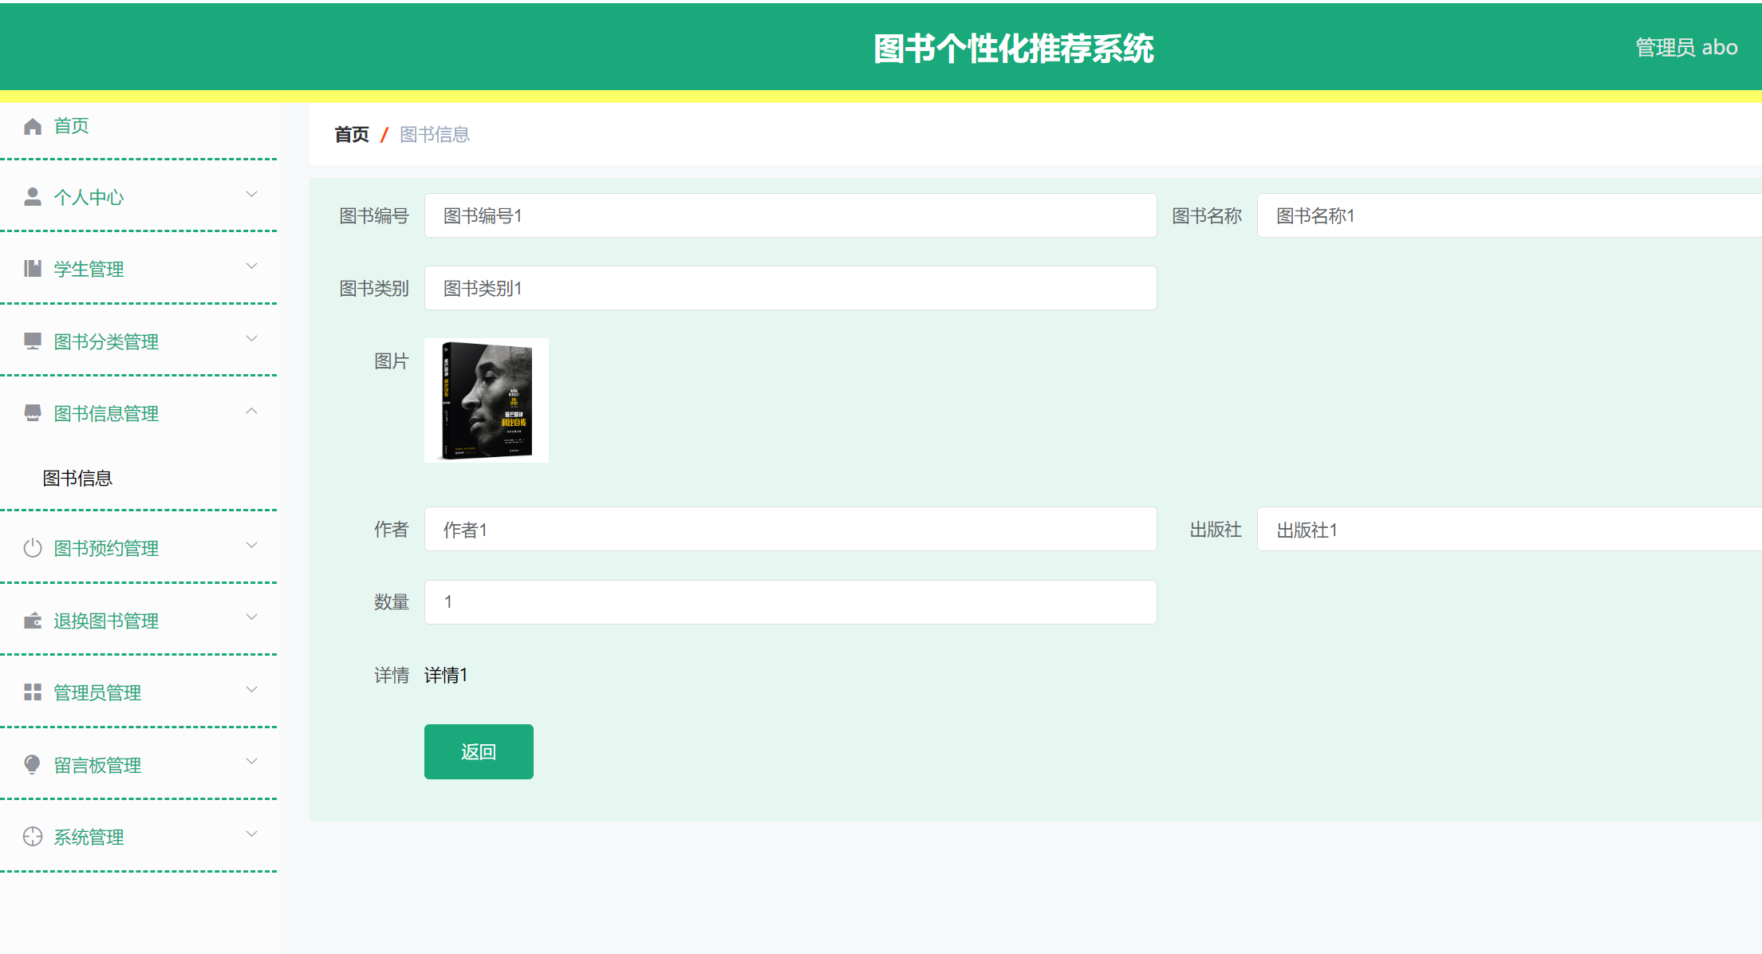The height and width of the screenshot is (954, 1762).
Task: Expand the 管理员管理 menu chevron
Action: 253,689
